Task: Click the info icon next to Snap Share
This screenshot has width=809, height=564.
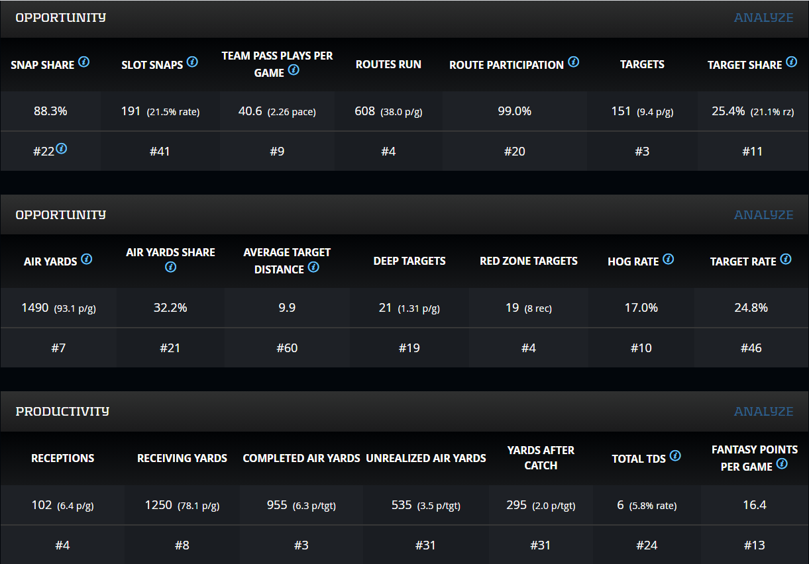Action: (83, 62)
